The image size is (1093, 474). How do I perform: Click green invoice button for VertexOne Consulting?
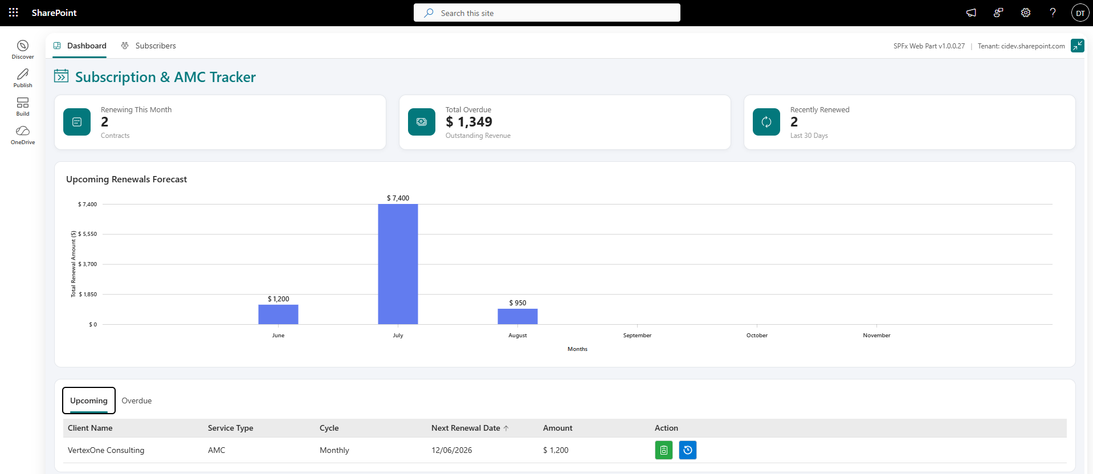click(664, 450)
